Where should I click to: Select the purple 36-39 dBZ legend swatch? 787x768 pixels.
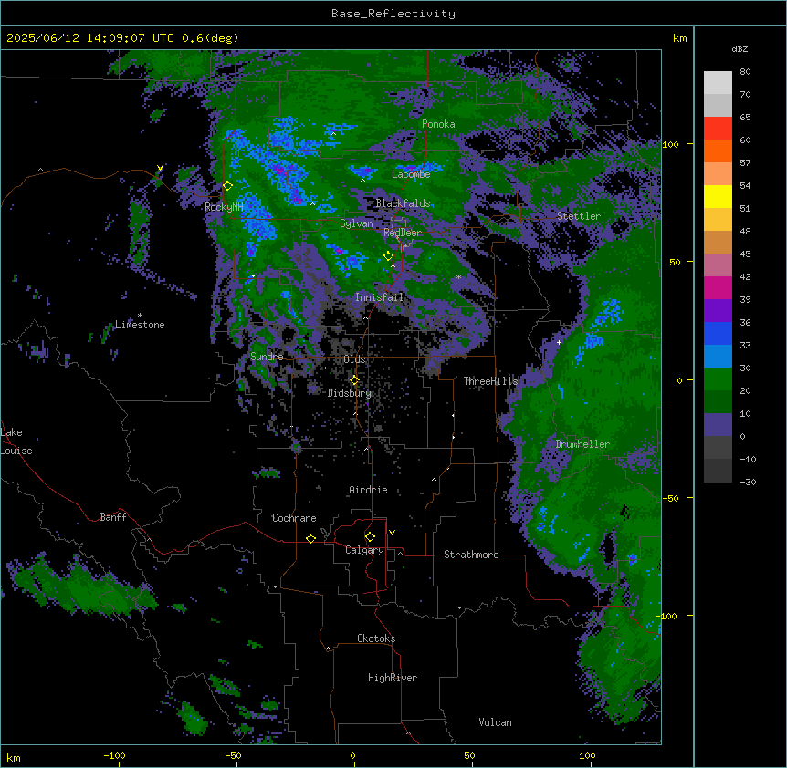[718, 311]
